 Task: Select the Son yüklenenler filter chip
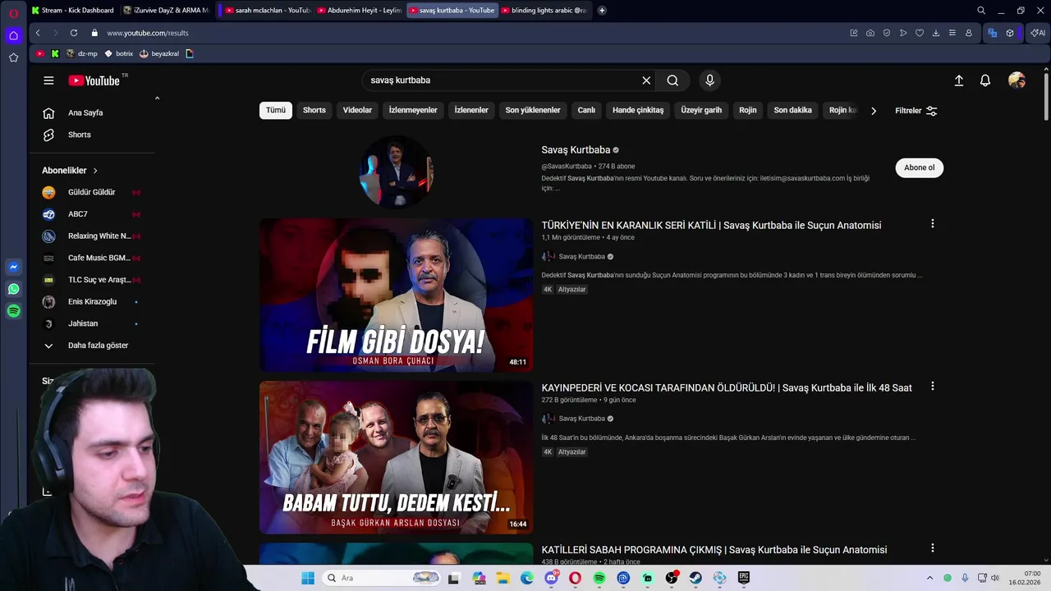pos(533,110)
